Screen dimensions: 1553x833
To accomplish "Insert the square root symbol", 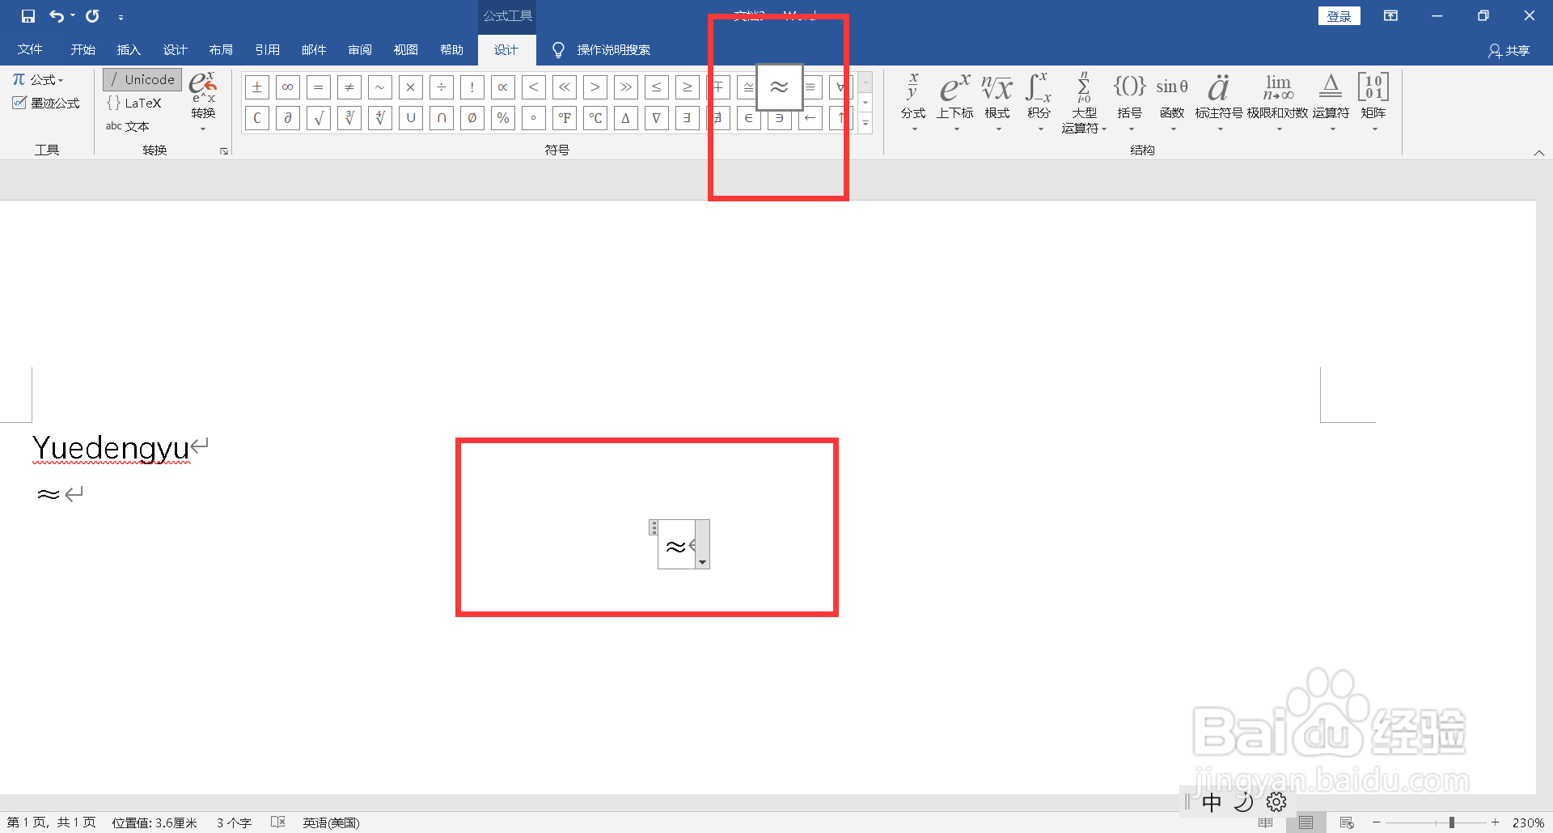I will tap(318, 118).
